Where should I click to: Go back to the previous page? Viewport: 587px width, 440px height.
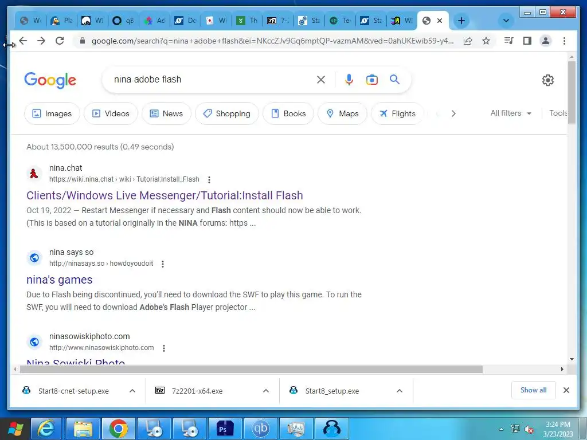click(23, 41)
